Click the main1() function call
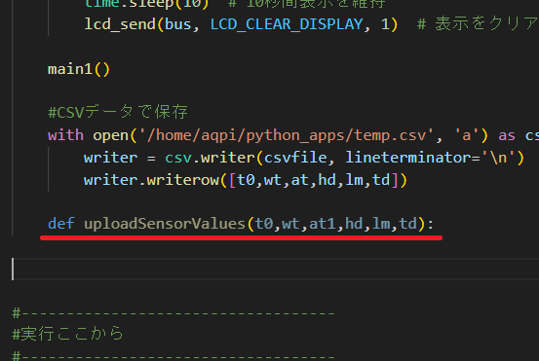The width and height of the screenshot is (539, 361). 79,69
